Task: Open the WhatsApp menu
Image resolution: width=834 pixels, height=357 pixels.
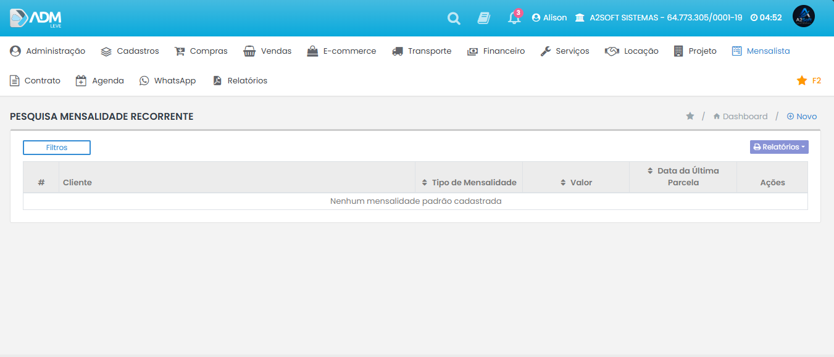Action: [x=167, y=80]
